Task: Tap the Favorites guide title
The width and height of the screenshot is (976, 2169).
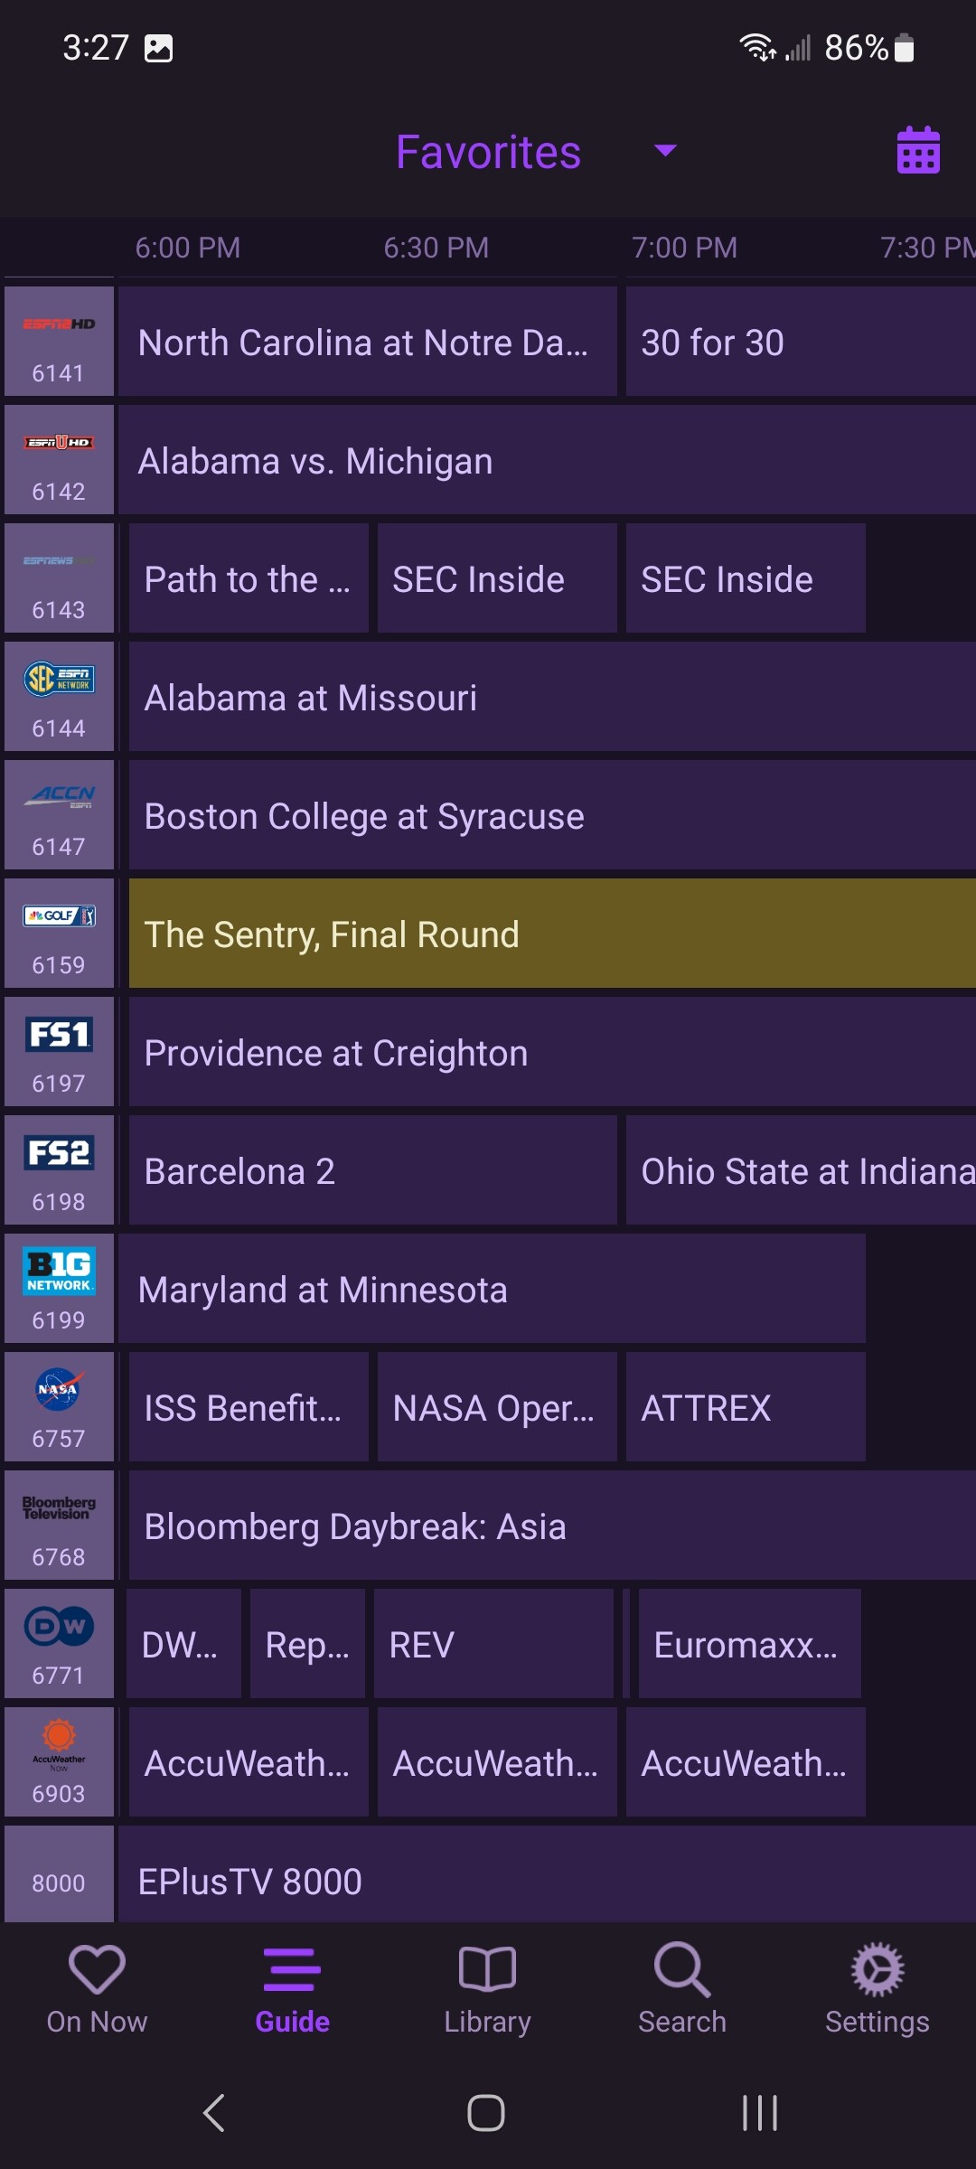Action: 488,152
